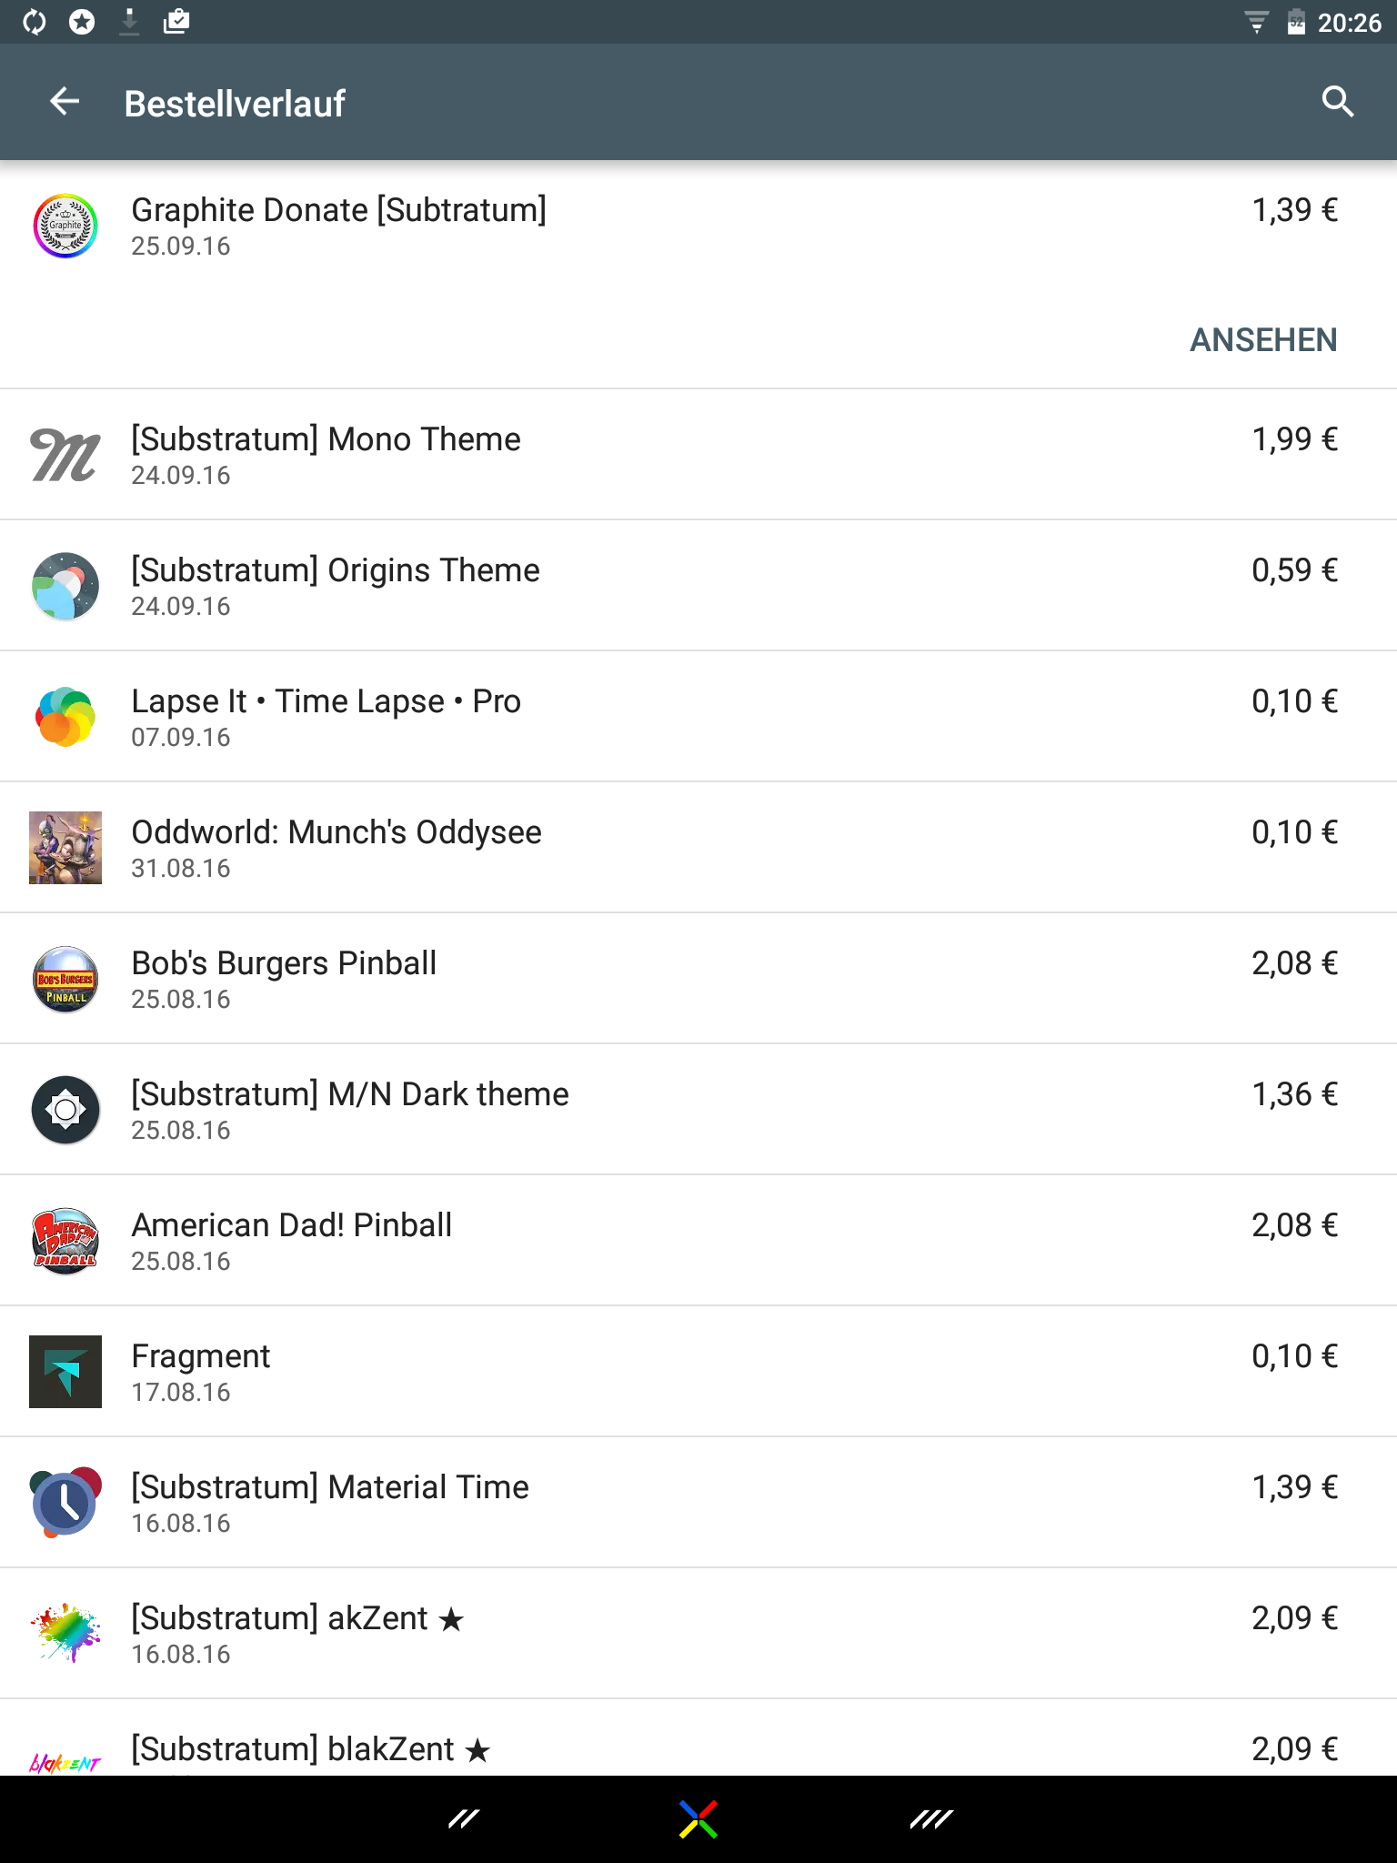1397x1863 pixels.
Task: Tap the Bob's Burgers Pinball icon
Action: pos(65,979)
